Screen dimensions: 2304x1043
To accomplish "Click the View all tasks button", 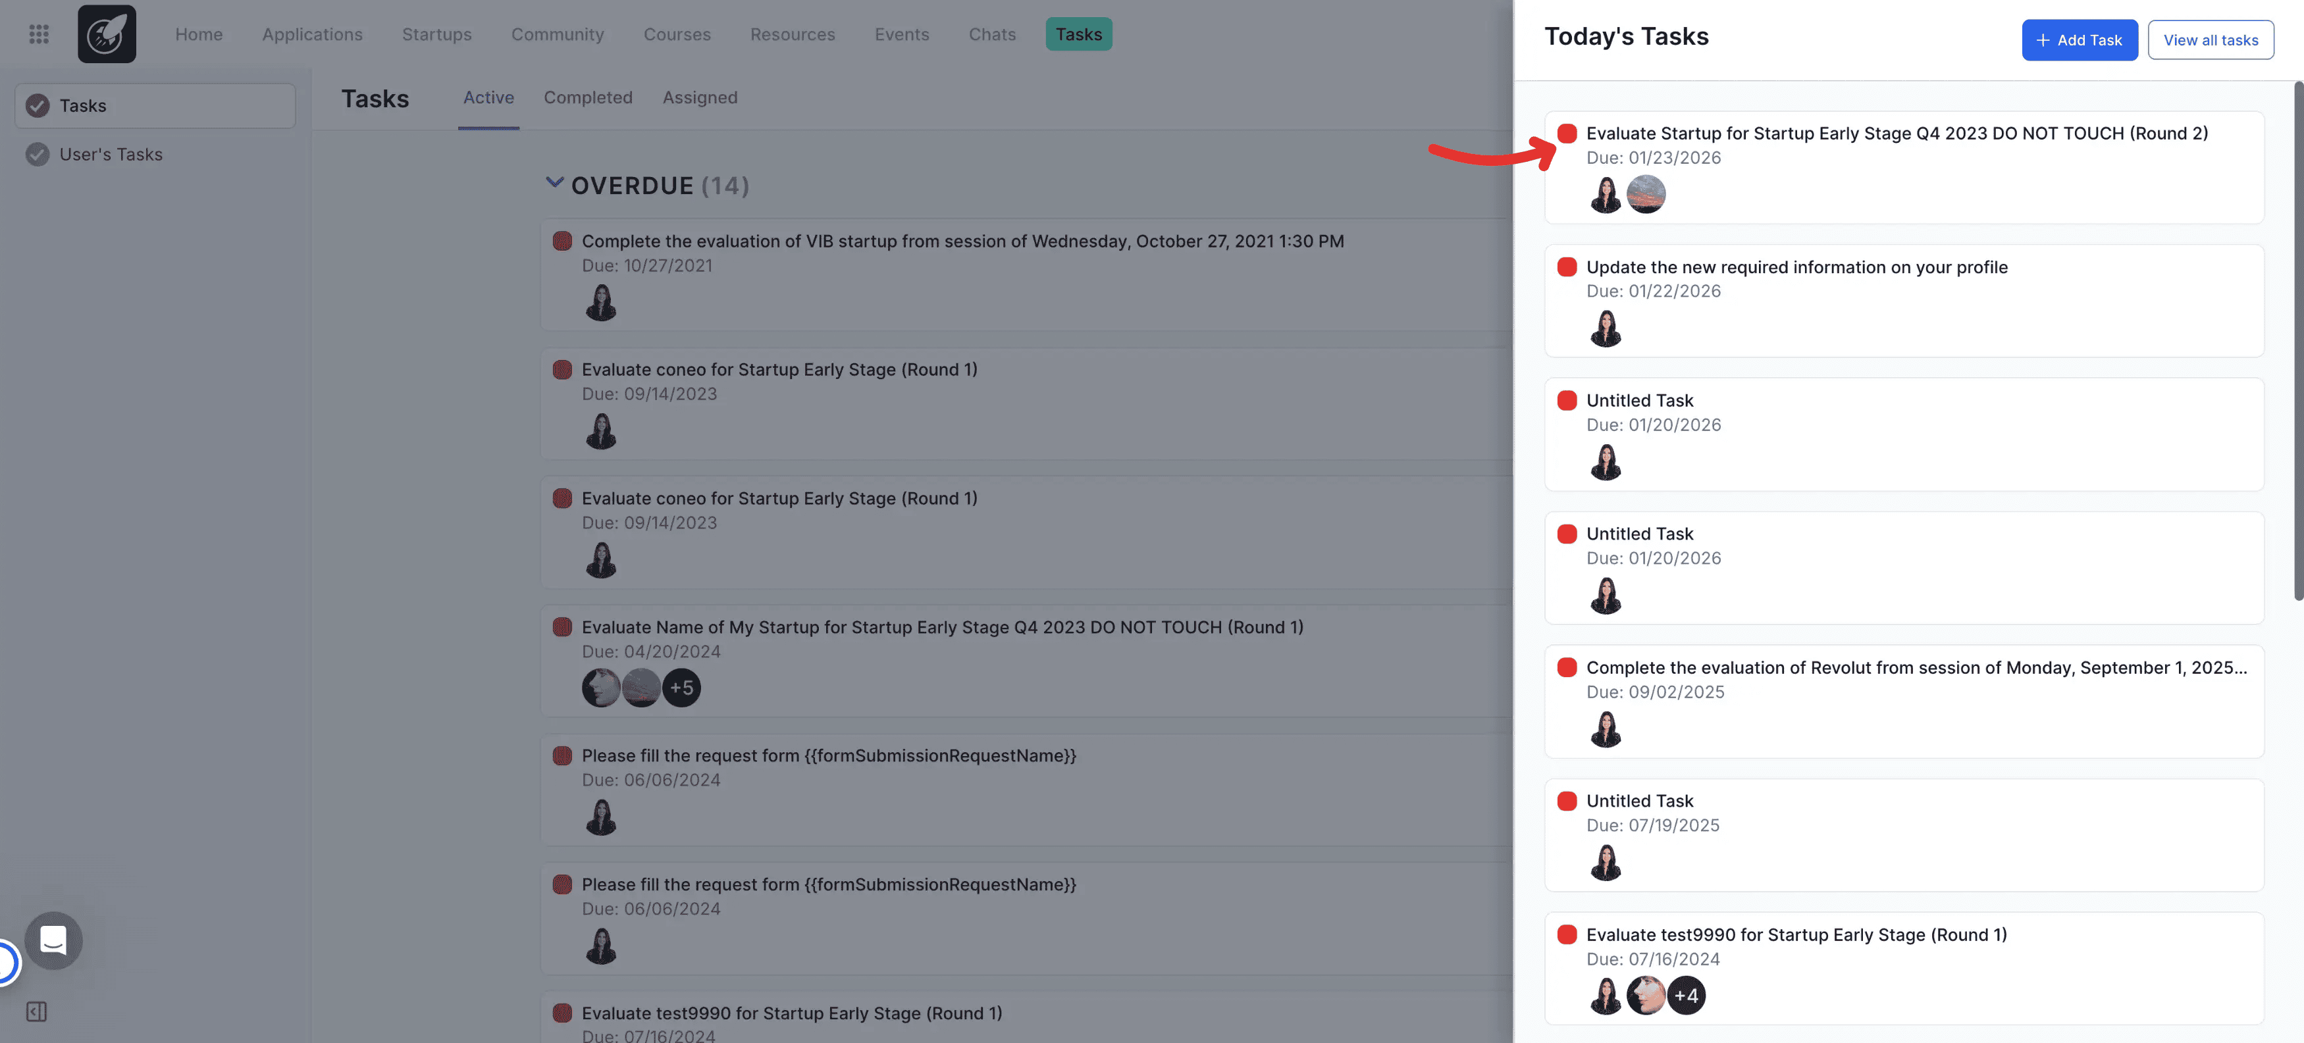I will tap(2210, 39).
